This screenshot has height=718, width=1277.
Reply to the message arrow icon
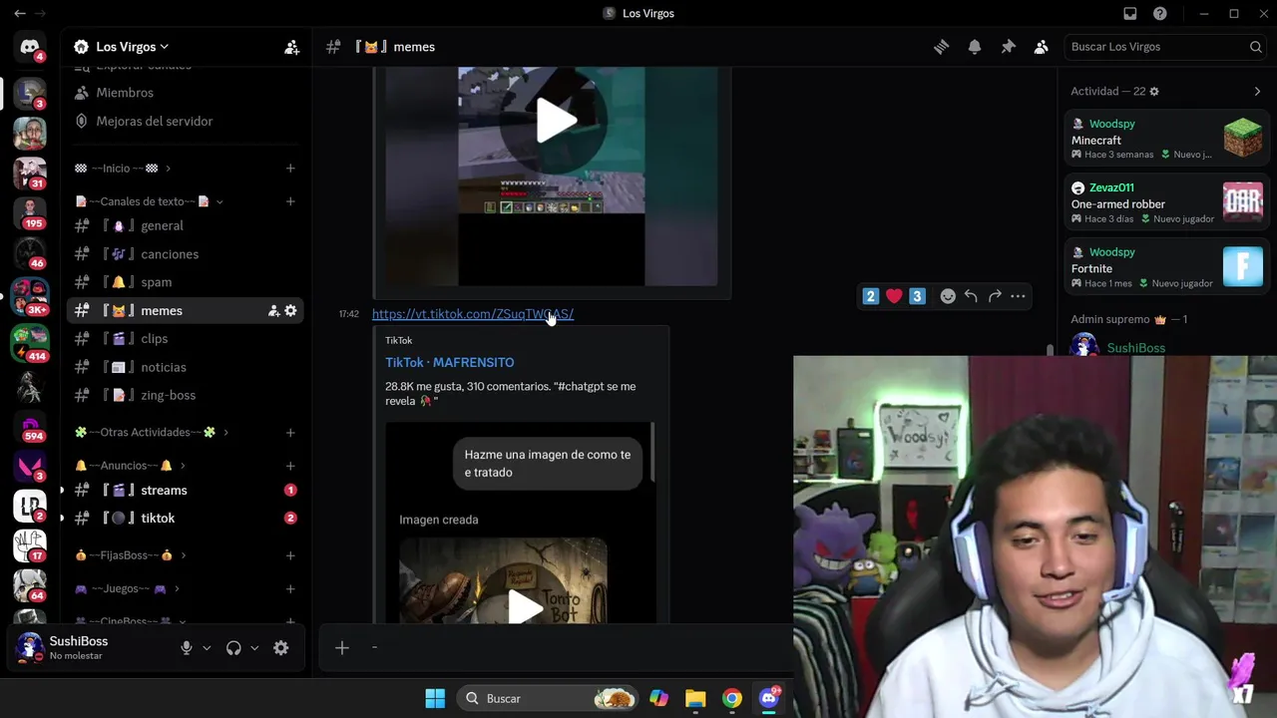tap(971, 296)
